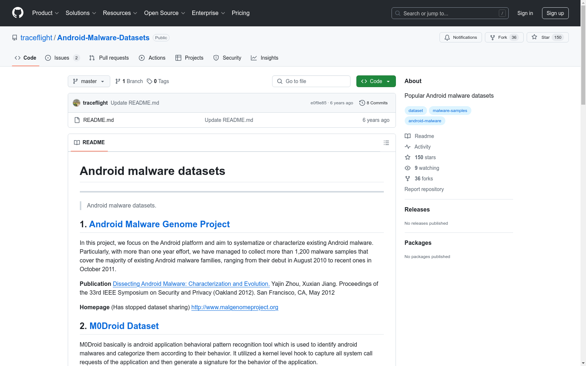Open the README.md file
586x366 pixels.
click(99, 120)
